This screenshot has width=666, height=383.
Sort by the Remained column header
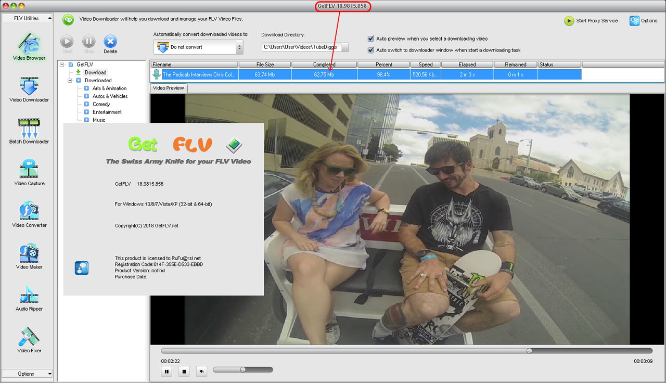(x=516, y=65)
